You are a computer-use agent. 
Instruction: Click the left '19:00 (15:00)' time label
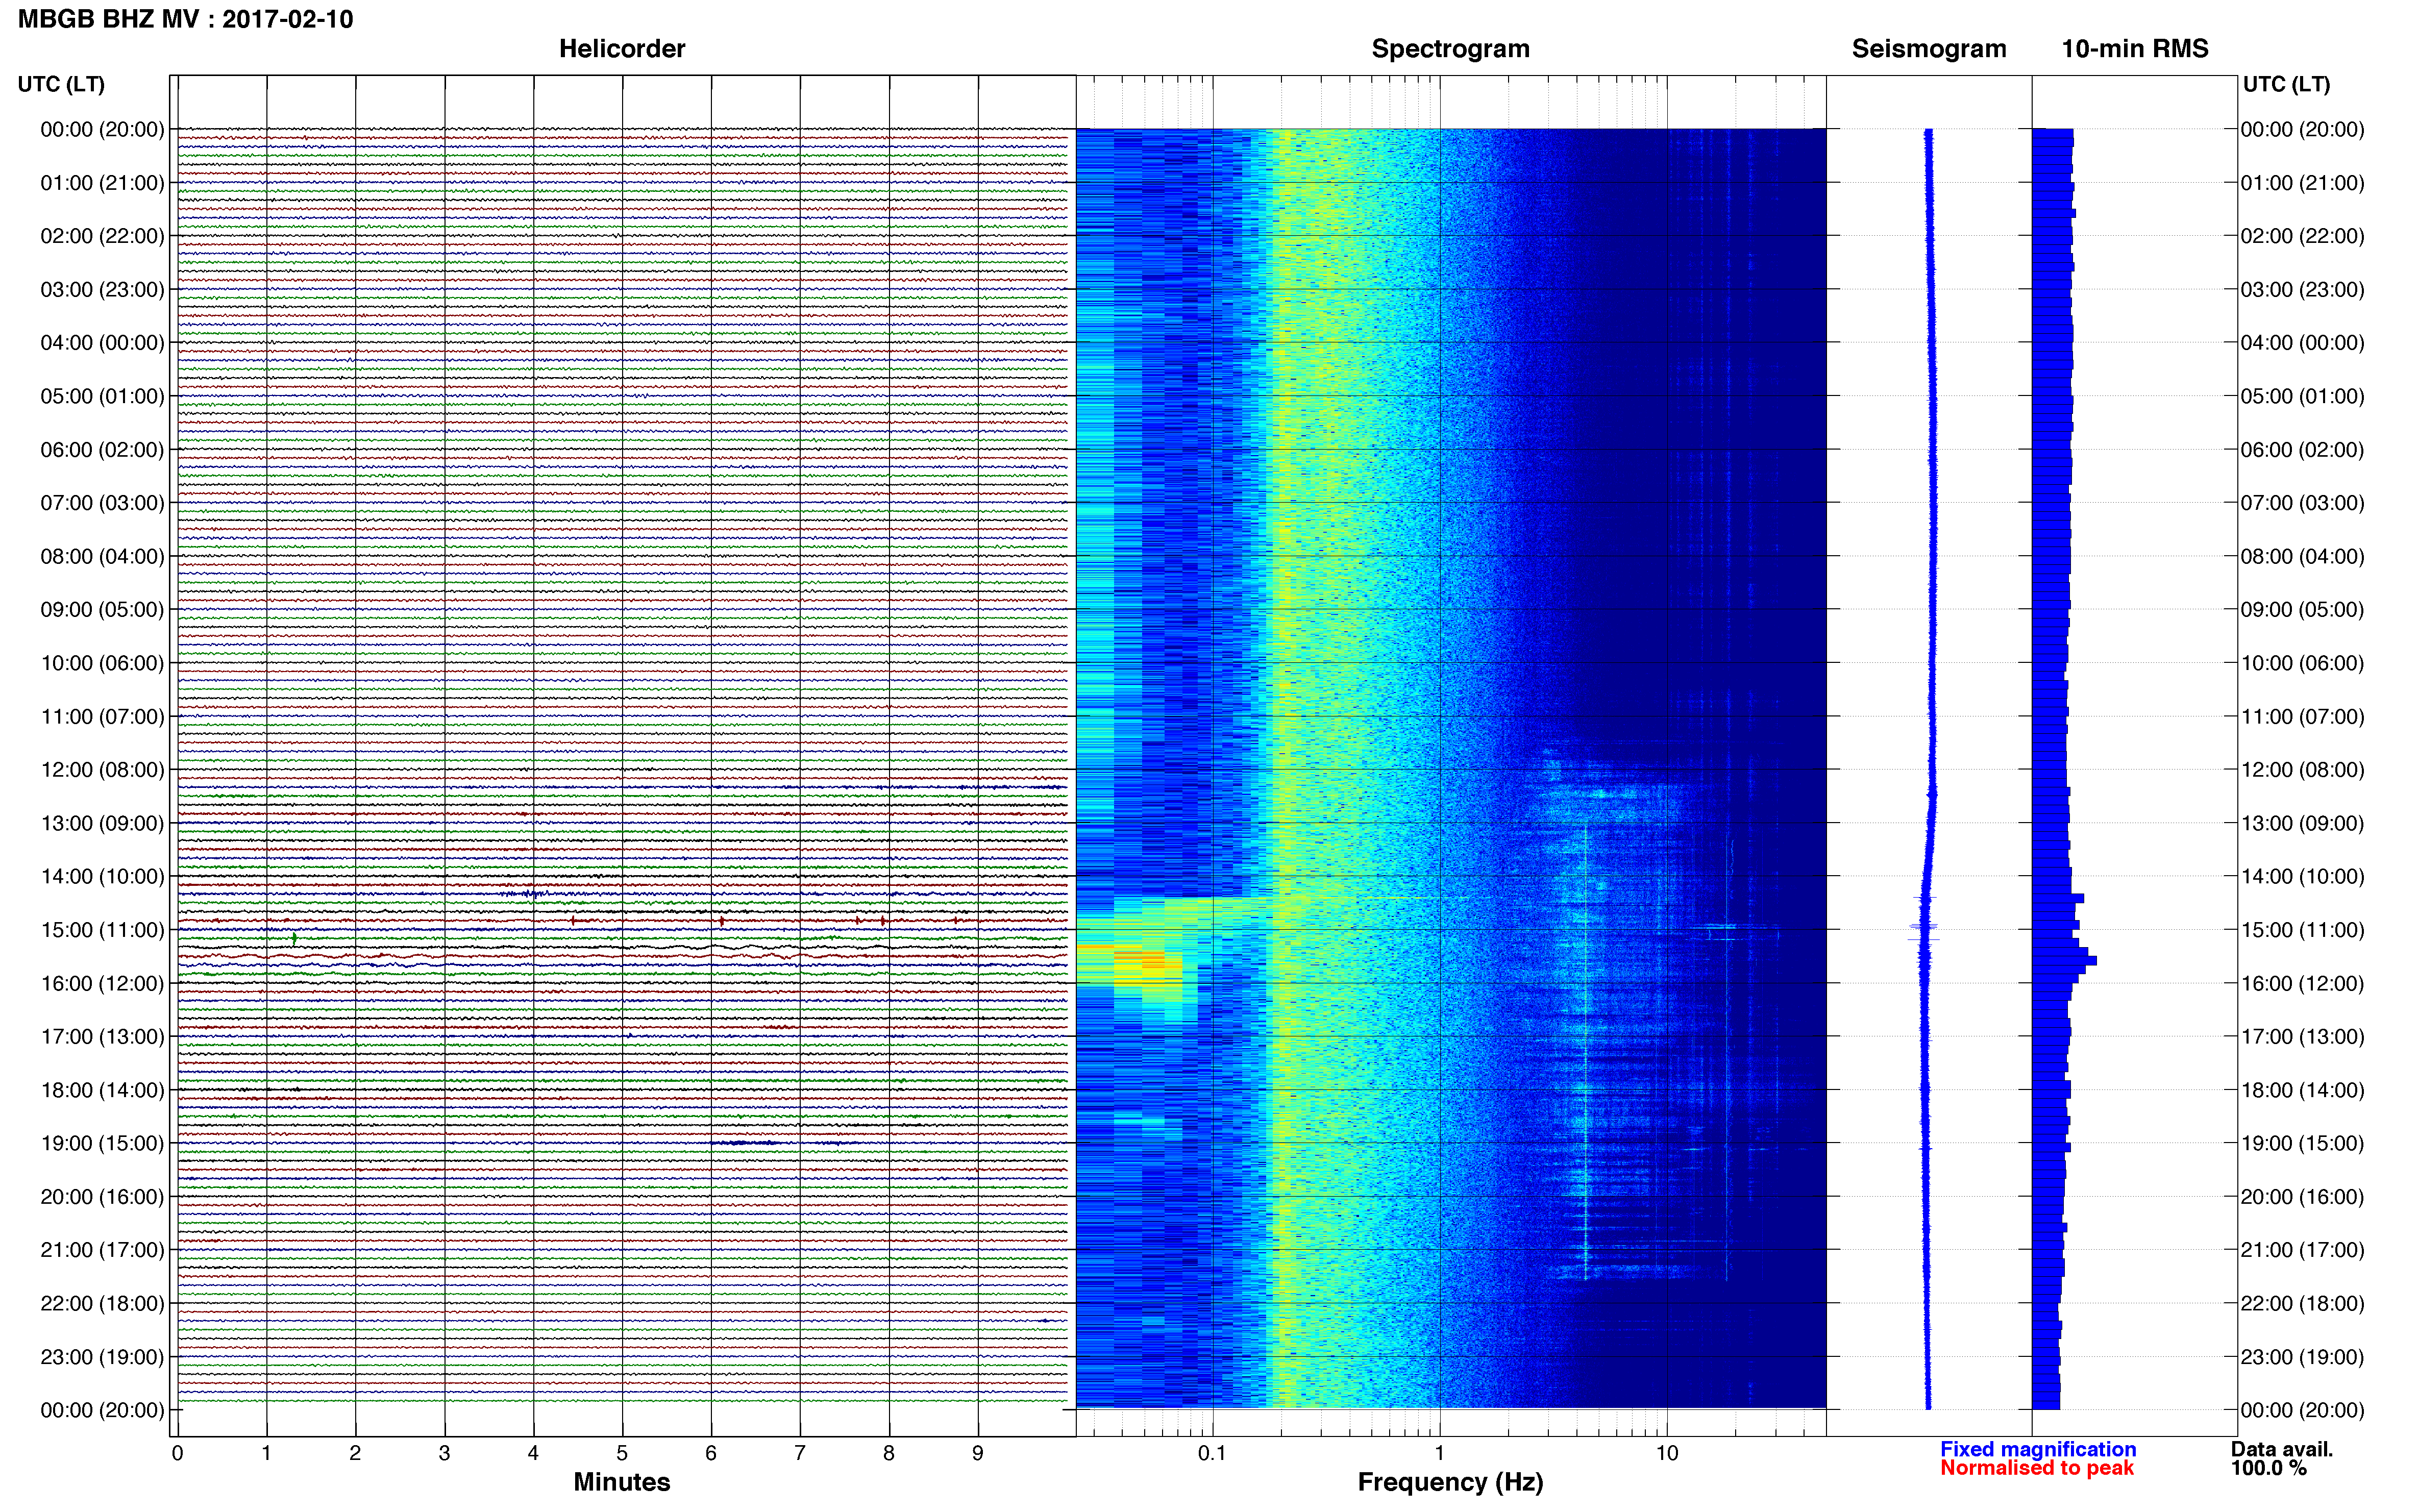point(102,1143)
